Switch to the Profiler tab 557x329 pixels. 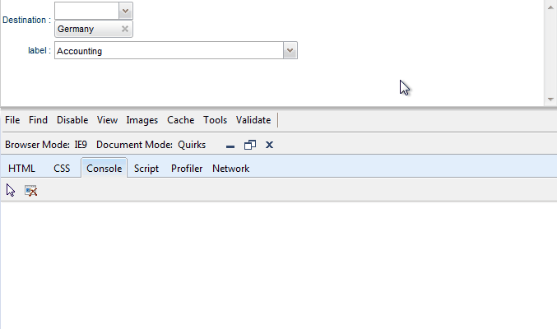(187, 169)
